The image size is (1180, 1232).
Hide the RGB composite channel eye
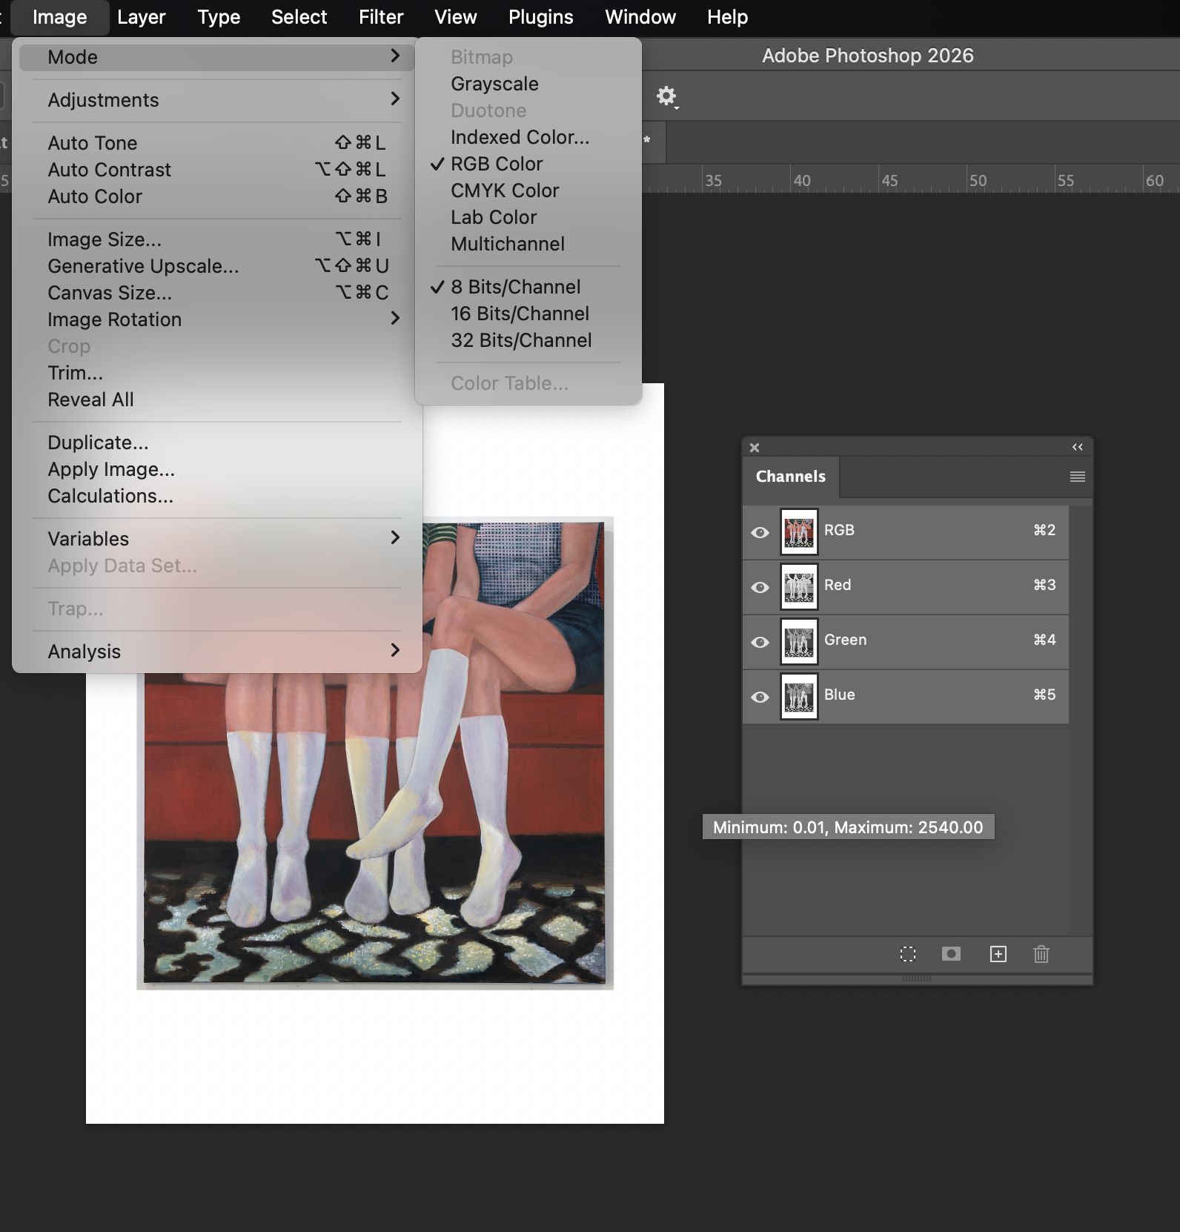(x=760, y=532)
